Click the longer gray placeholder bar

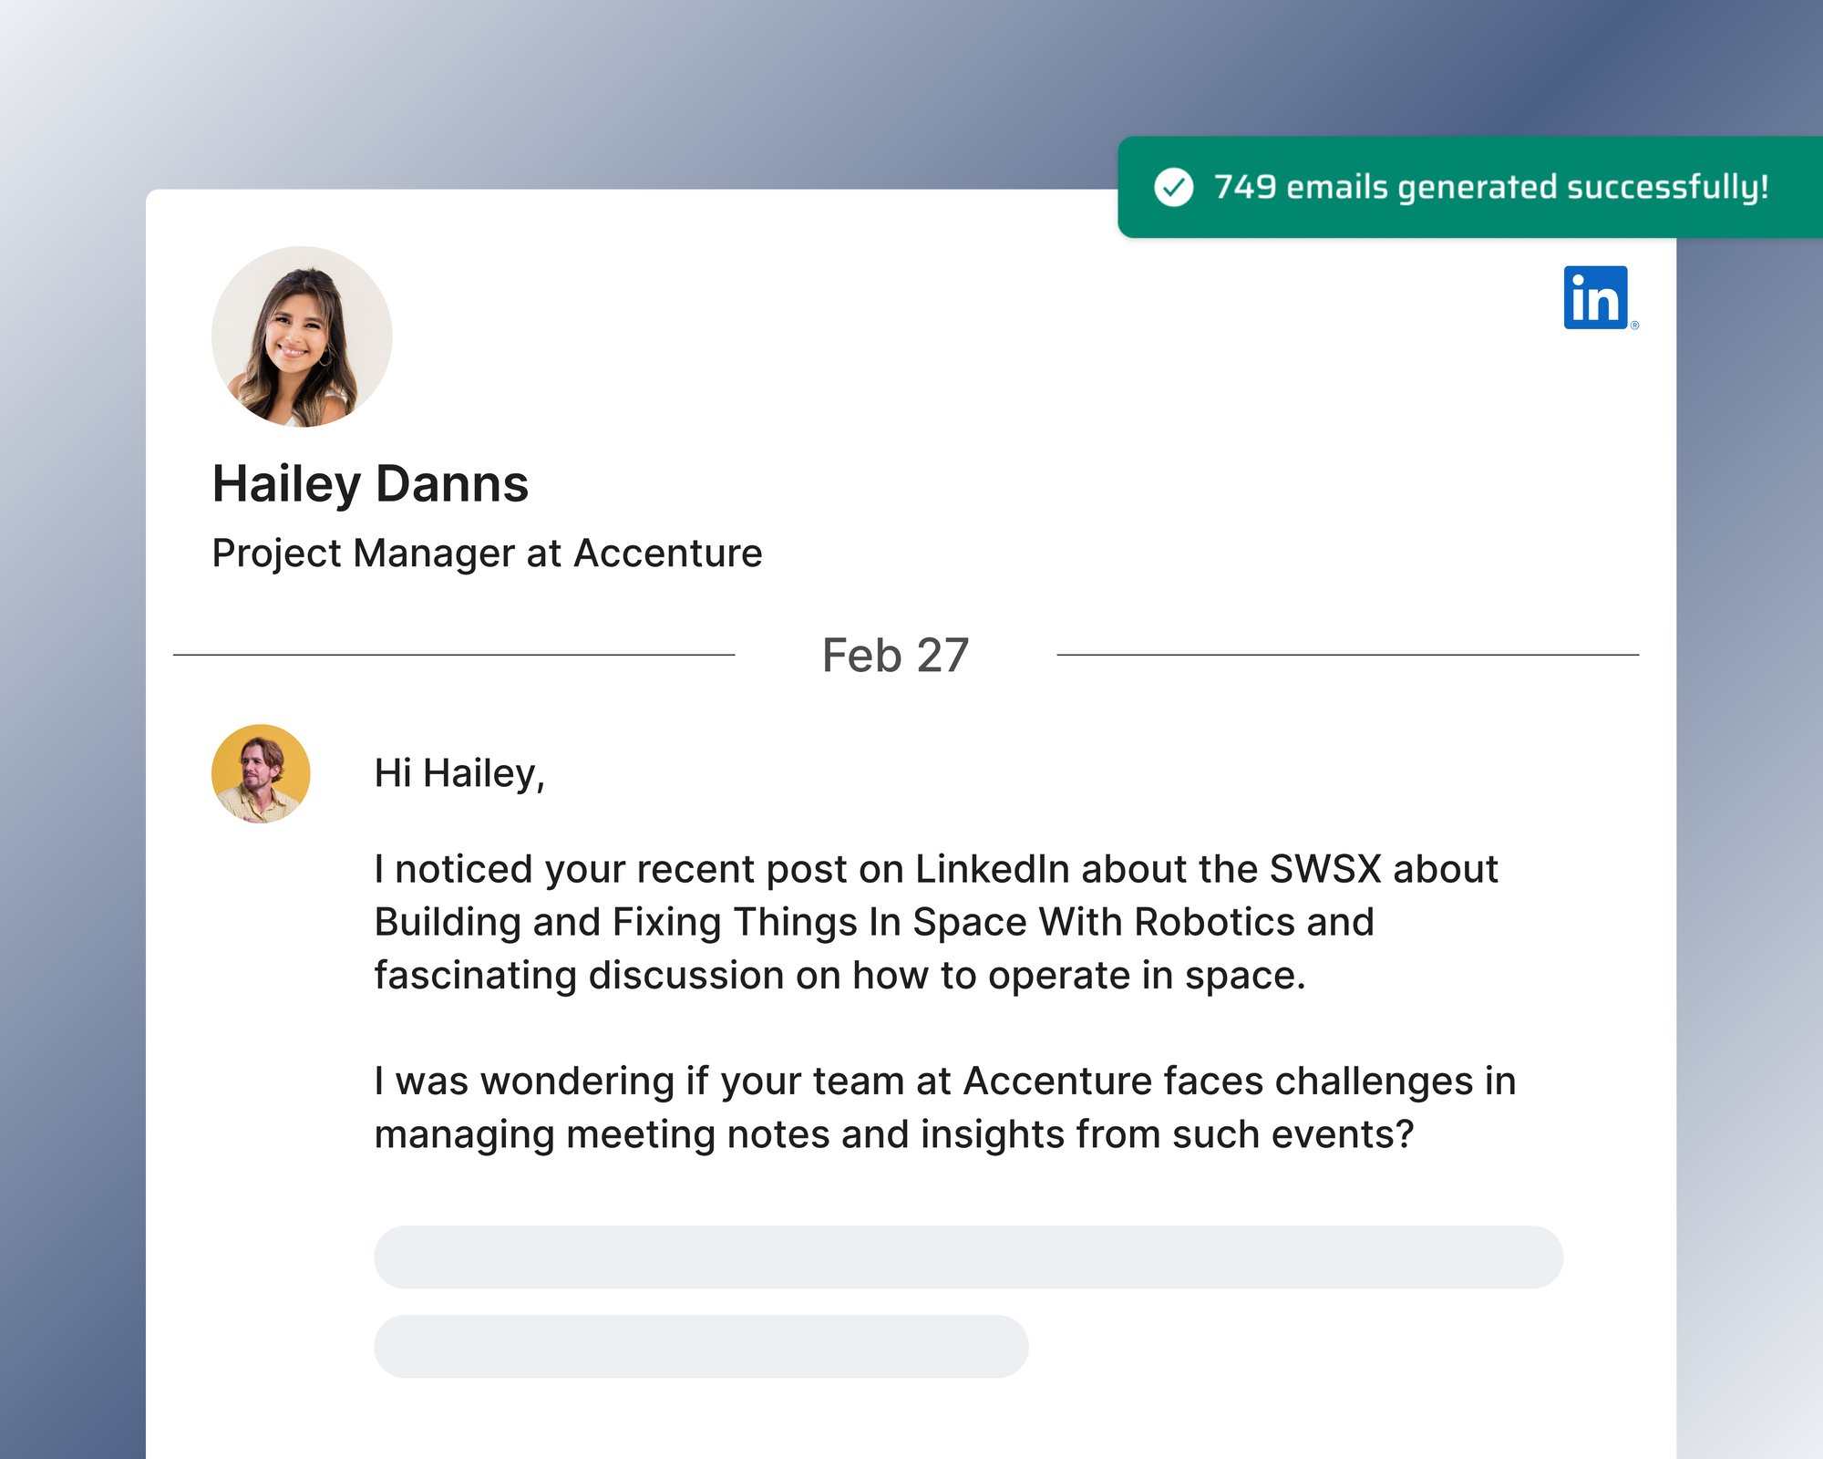968,1257
